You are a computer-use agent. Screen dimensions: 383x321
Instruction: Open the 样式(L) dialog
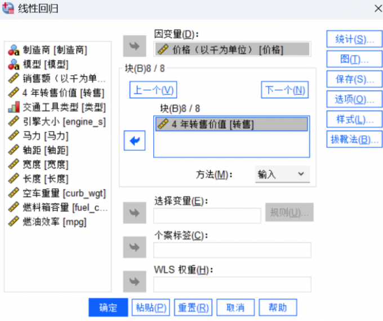coord(354,119)
